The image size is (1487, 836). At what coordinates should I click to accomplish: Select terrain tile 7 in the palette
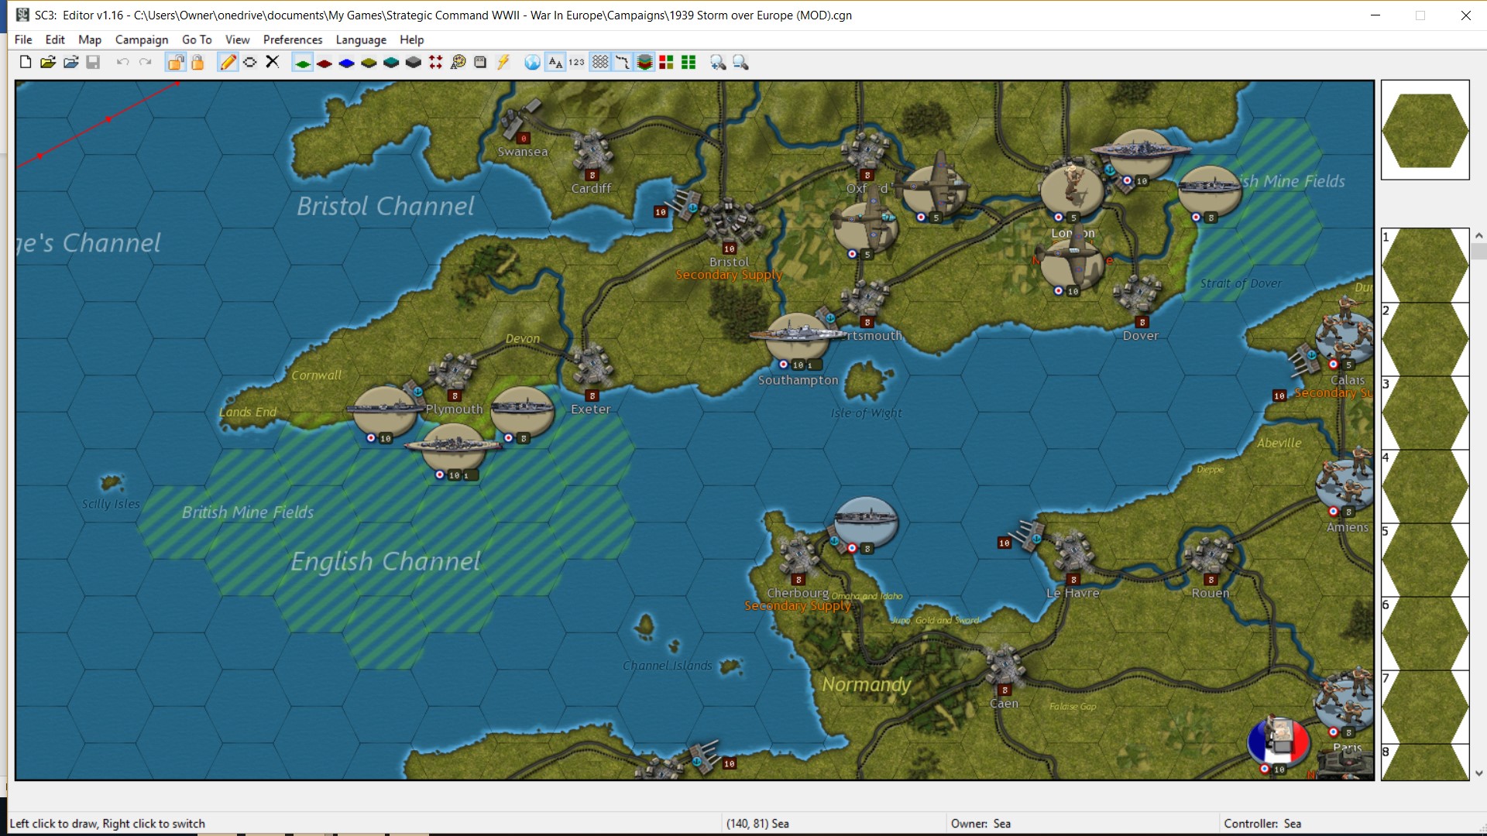coord(1425,707)
